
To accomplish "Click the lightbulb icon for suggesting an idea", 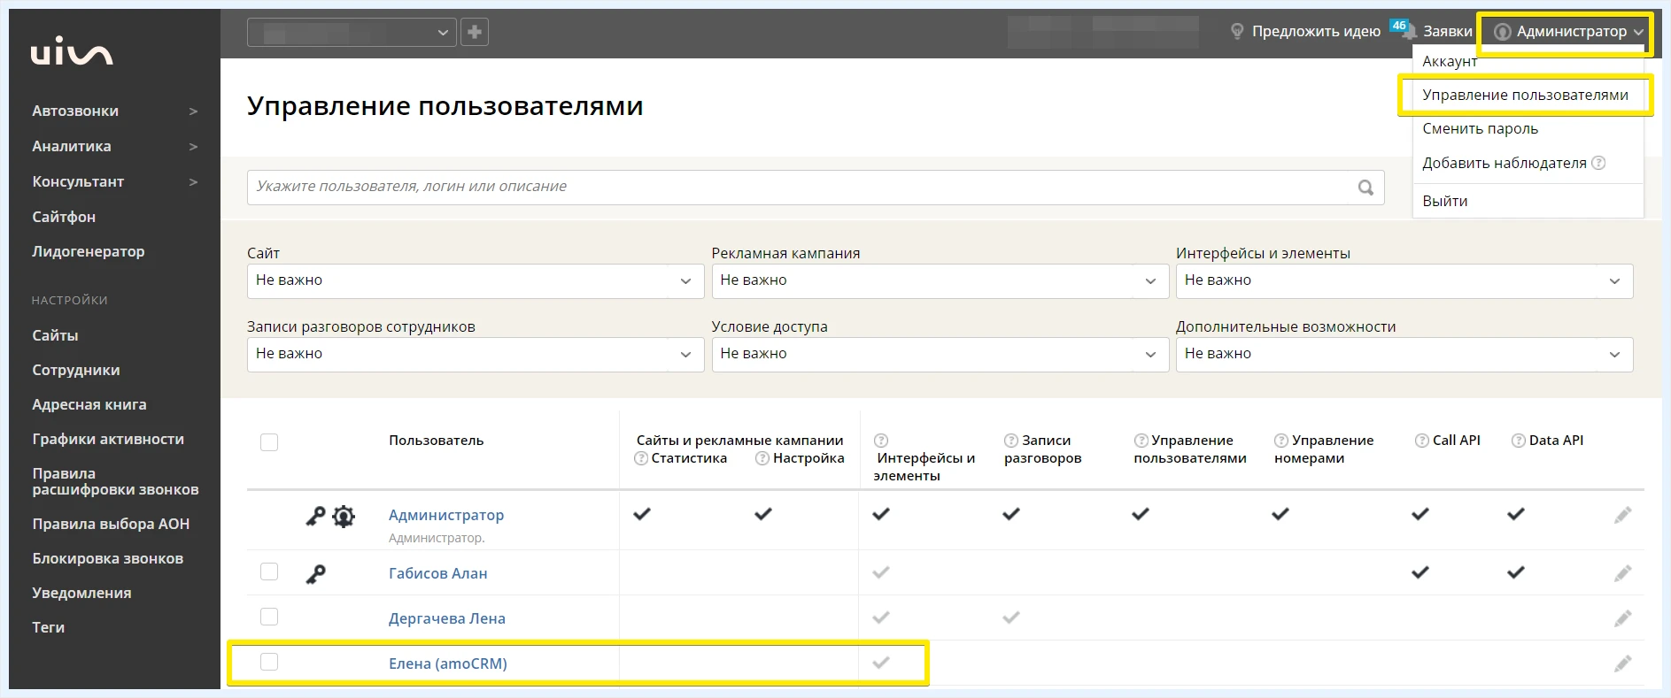I will coord(1237,32).
